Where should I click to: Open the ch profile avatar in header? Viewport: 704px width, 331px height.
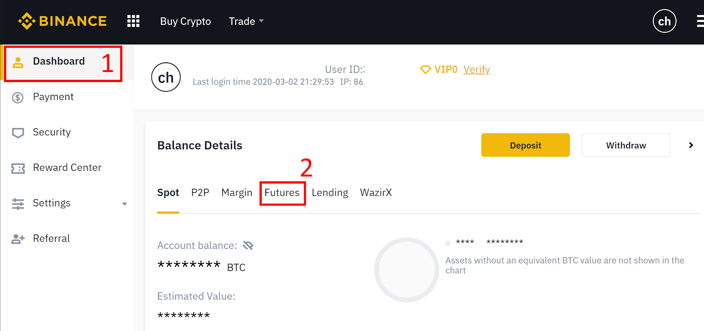coord(664,21)
